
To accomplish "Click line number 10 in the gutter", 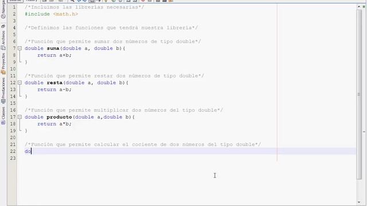I will (x=13, y=69).
